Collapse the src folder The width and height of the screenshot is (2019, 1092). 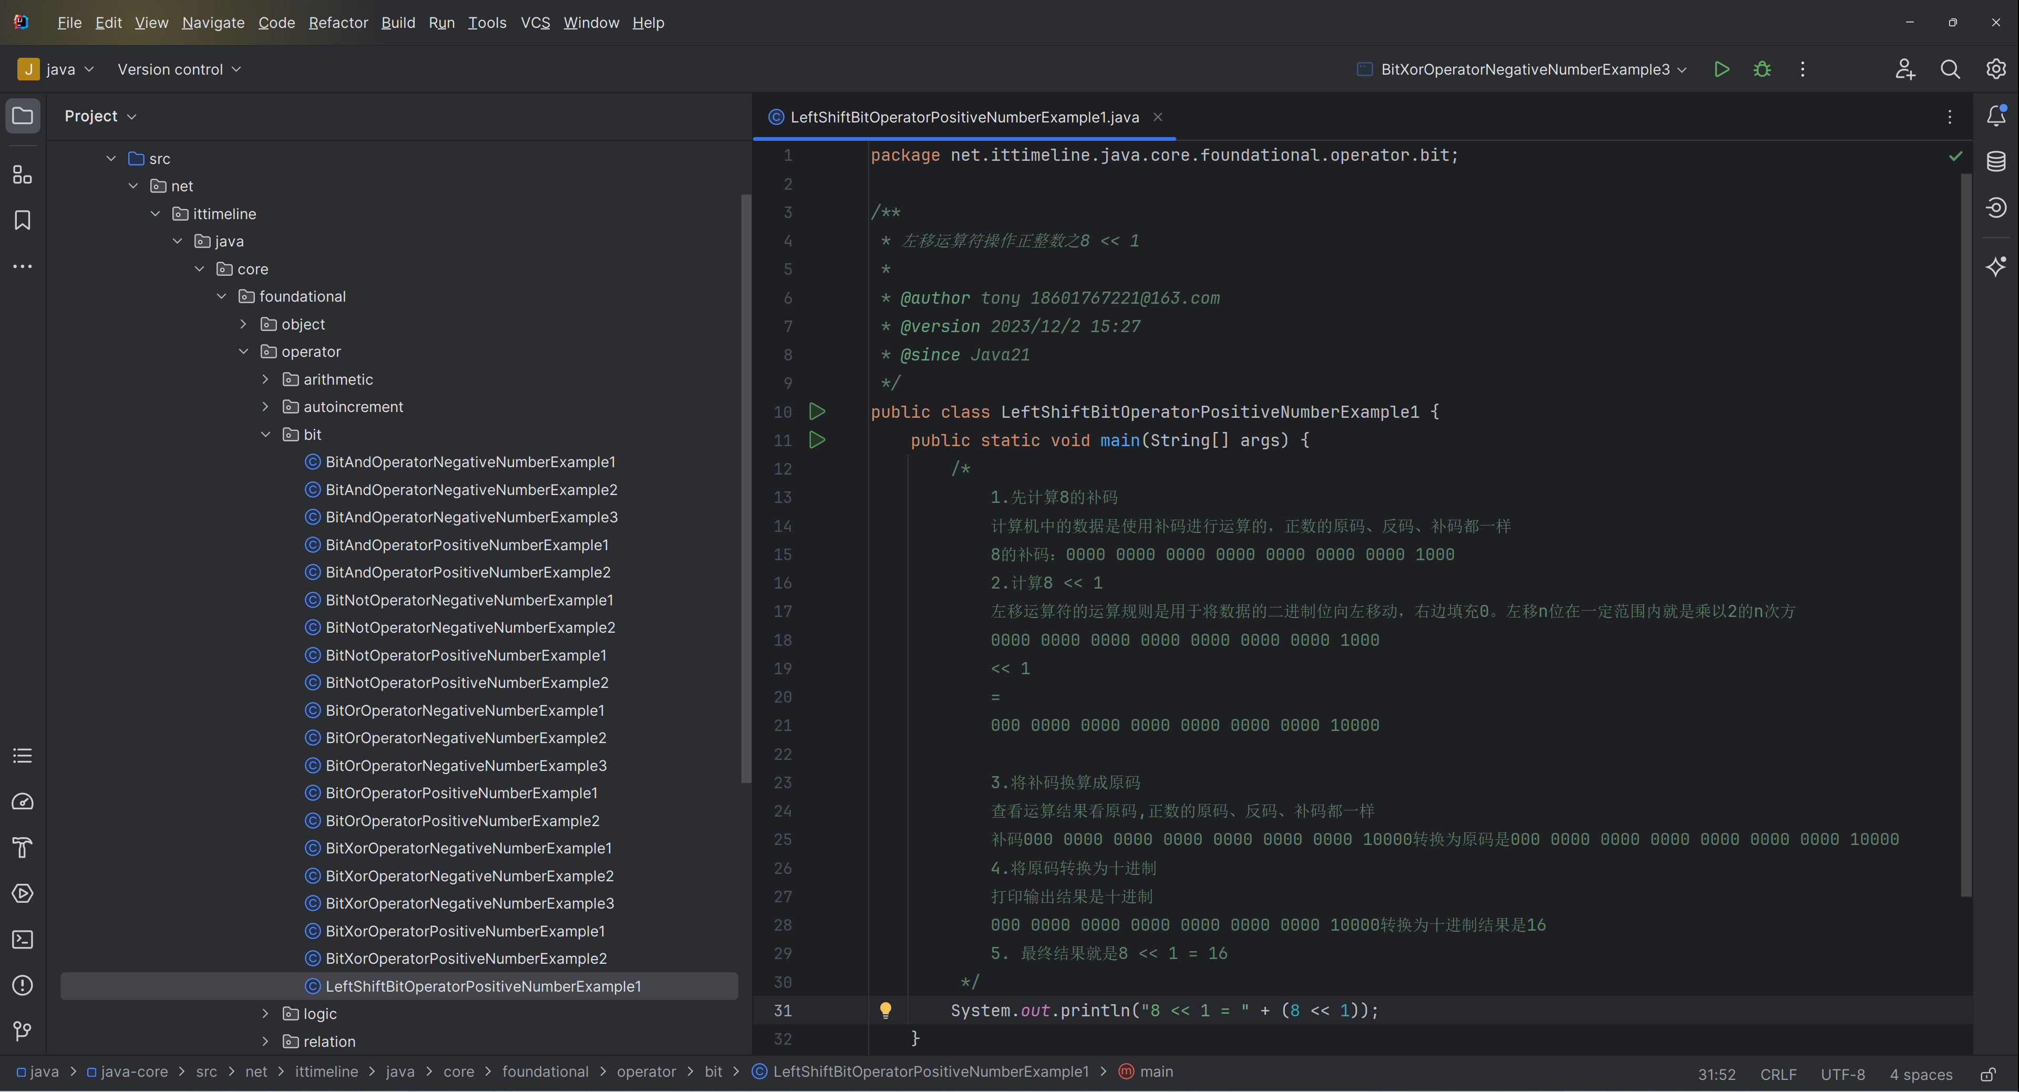[111, 158]
